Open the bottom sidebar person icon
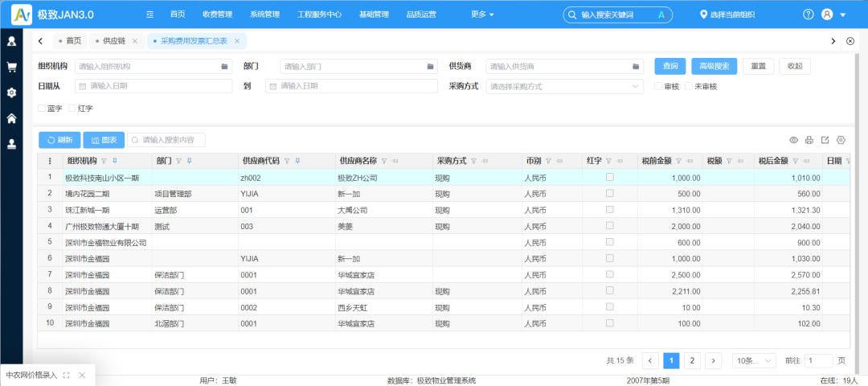Viewport: 868px width, 386px height. 11,144
